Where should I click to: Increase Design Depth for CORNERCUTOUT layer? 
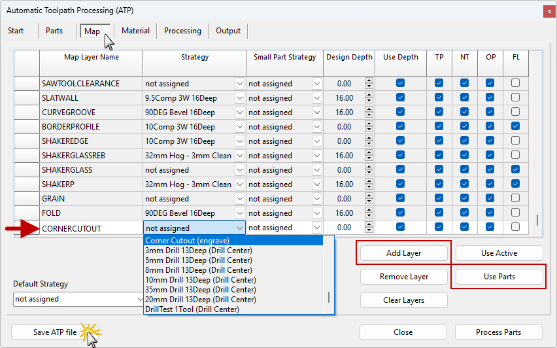tap(369, 225)
